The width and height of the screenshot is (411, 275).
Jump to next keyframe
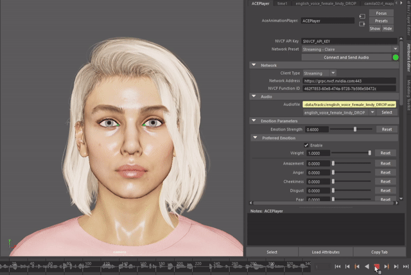[387, 267]
